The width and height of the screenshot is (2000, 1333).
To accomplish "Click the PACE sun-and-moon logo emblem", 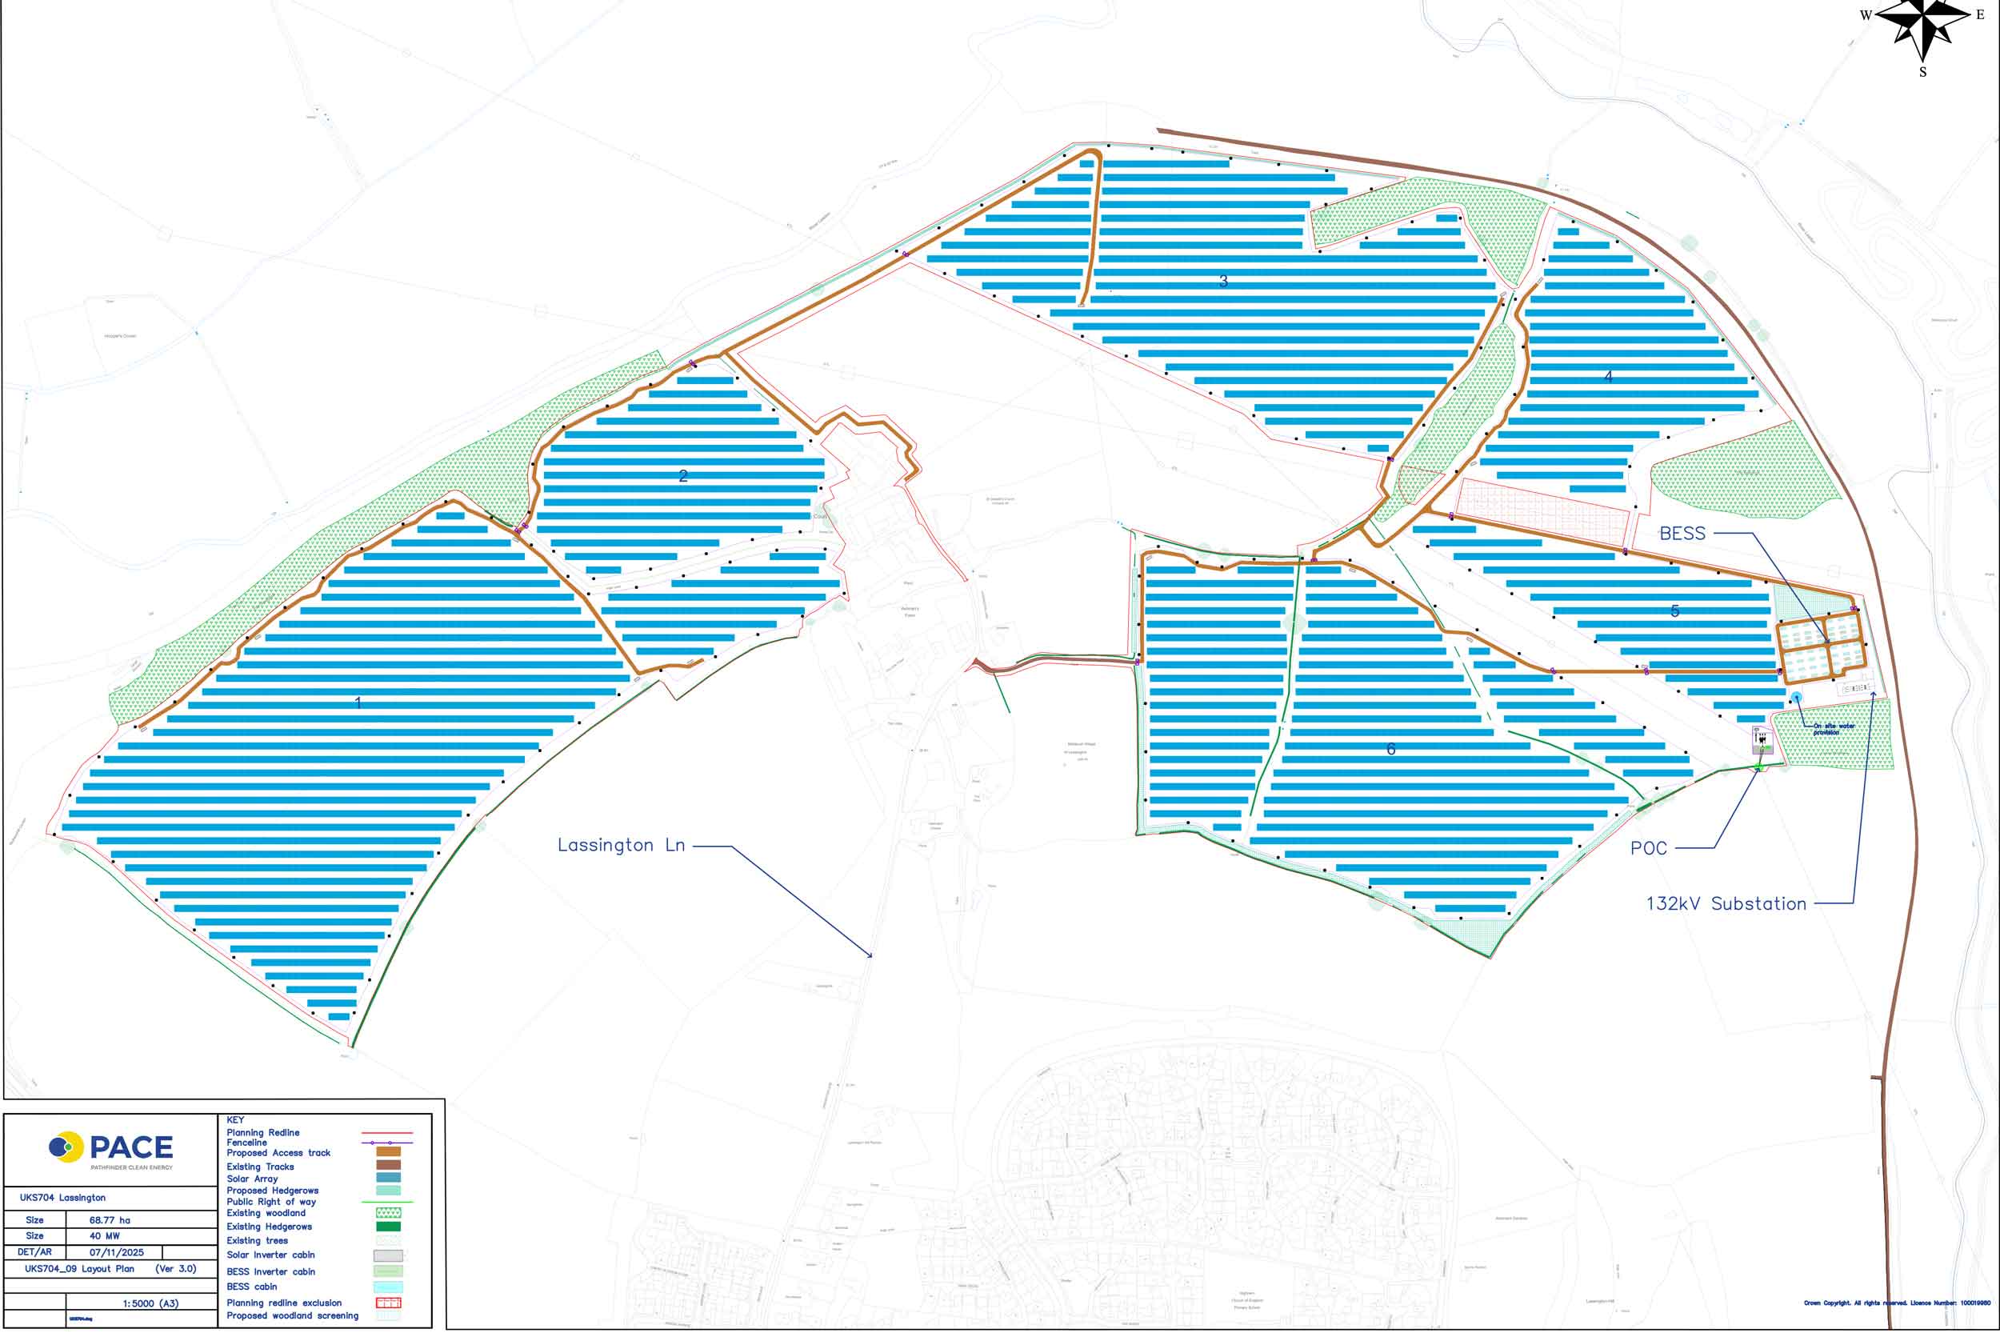I will [x=66, y=1147].
